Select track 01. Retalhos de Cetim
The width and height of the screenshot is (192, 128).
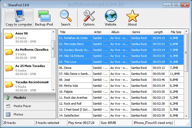[121, 38]
